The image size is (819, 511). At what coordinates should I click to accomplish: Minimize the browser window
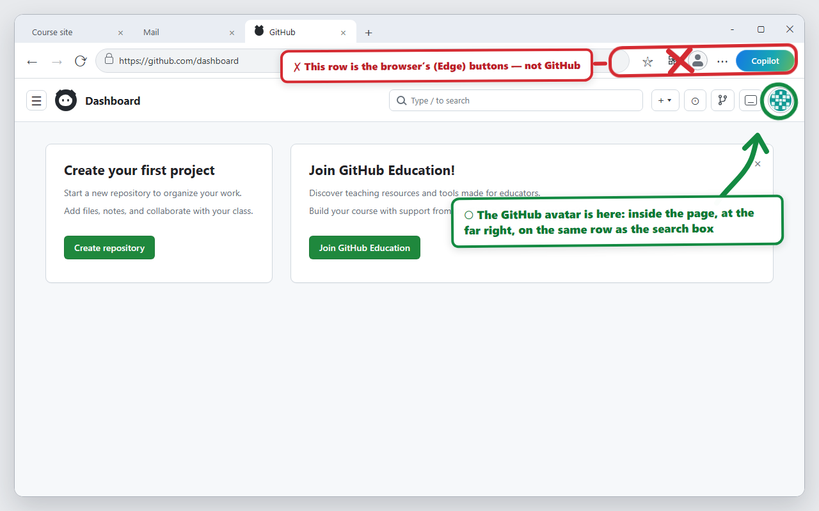(732, 29)
